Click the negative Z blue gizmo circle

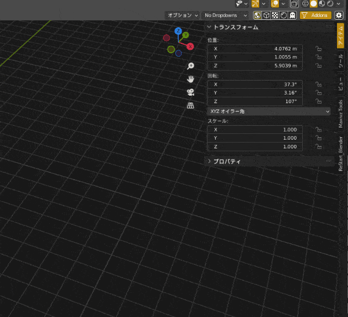(x=179, y=53)
